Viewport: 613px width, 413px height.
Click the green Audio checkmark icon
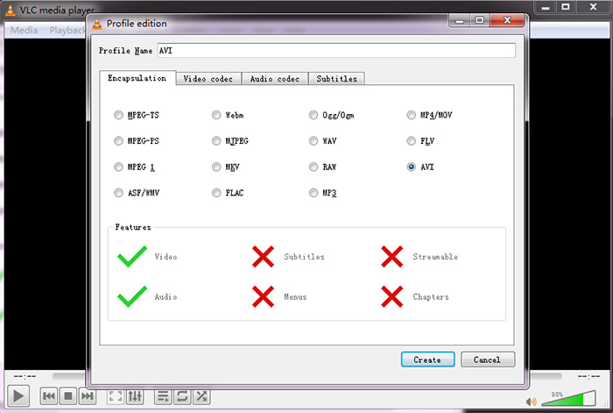pos(132,296)
